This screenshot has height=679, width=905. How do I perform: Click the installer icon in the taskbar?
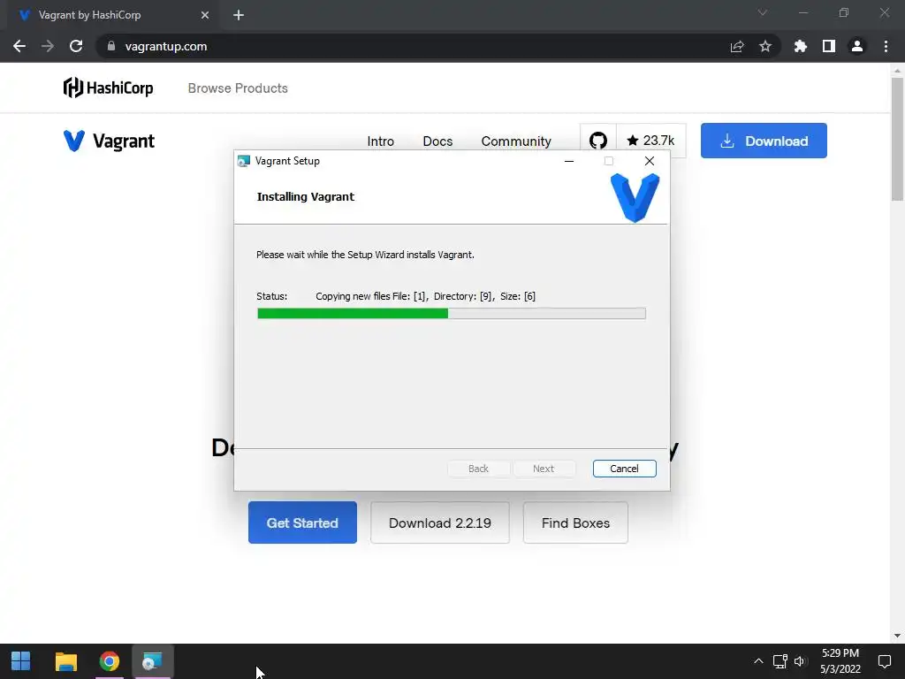click(152, 661)
